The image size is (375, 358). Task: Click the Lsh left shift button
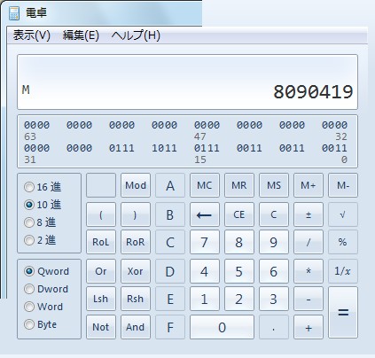101,299
